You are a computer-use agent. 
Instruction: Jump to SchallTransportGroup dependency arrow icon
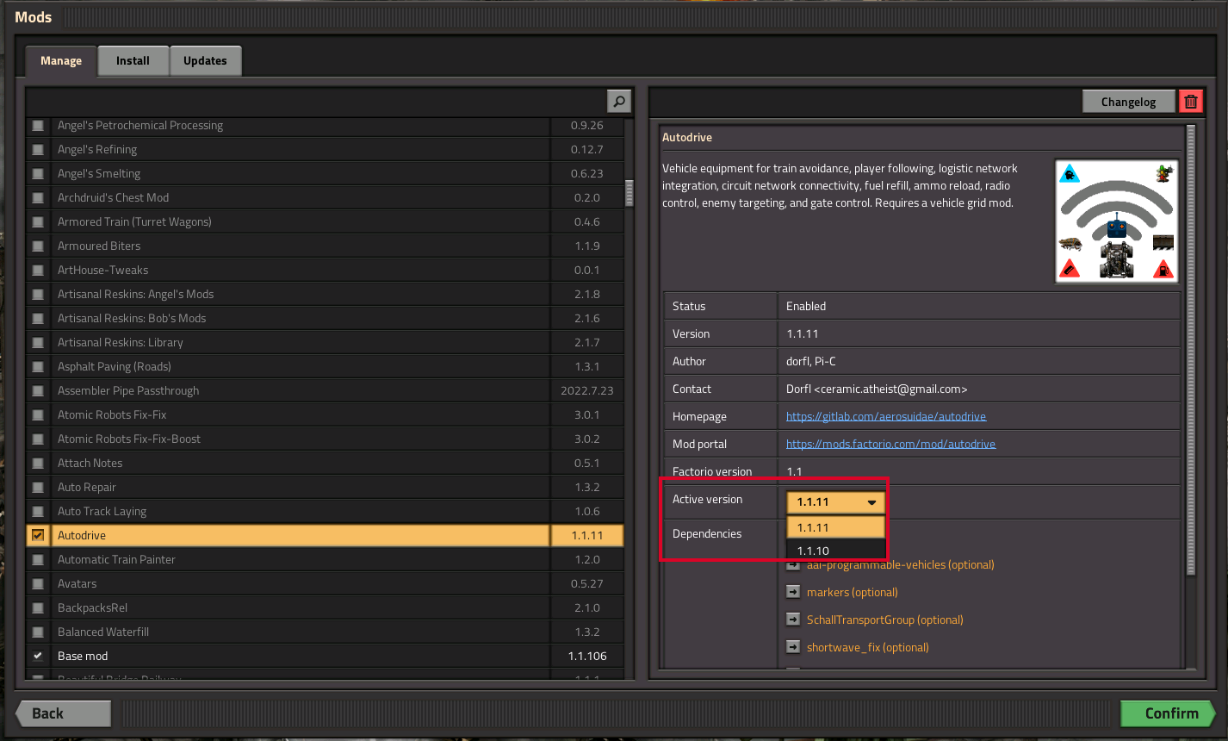click(793, 620)
